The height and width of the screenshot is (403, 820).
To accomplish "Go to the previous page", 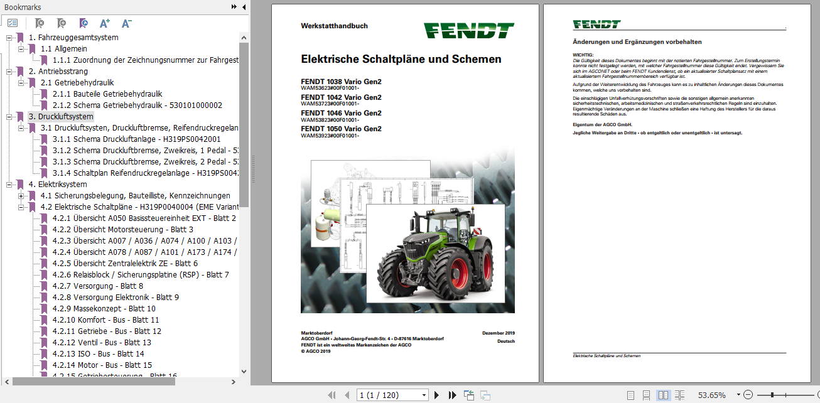I will [347, 395].
